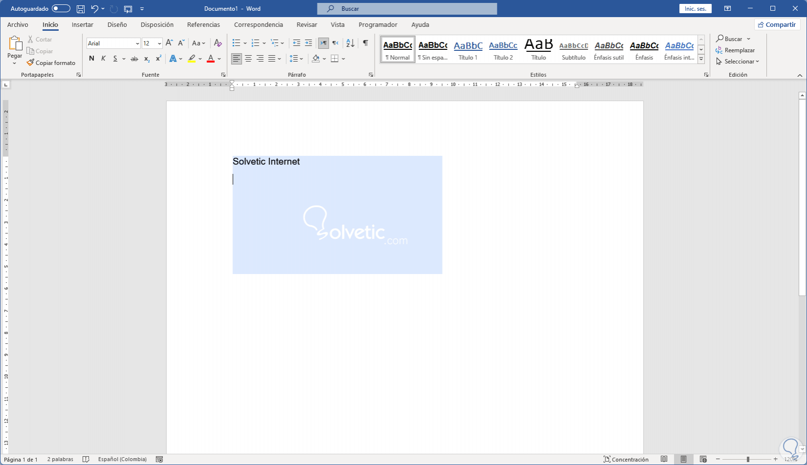Cut the selected content
Screen dimensions: 807x465
pos(40,40)
